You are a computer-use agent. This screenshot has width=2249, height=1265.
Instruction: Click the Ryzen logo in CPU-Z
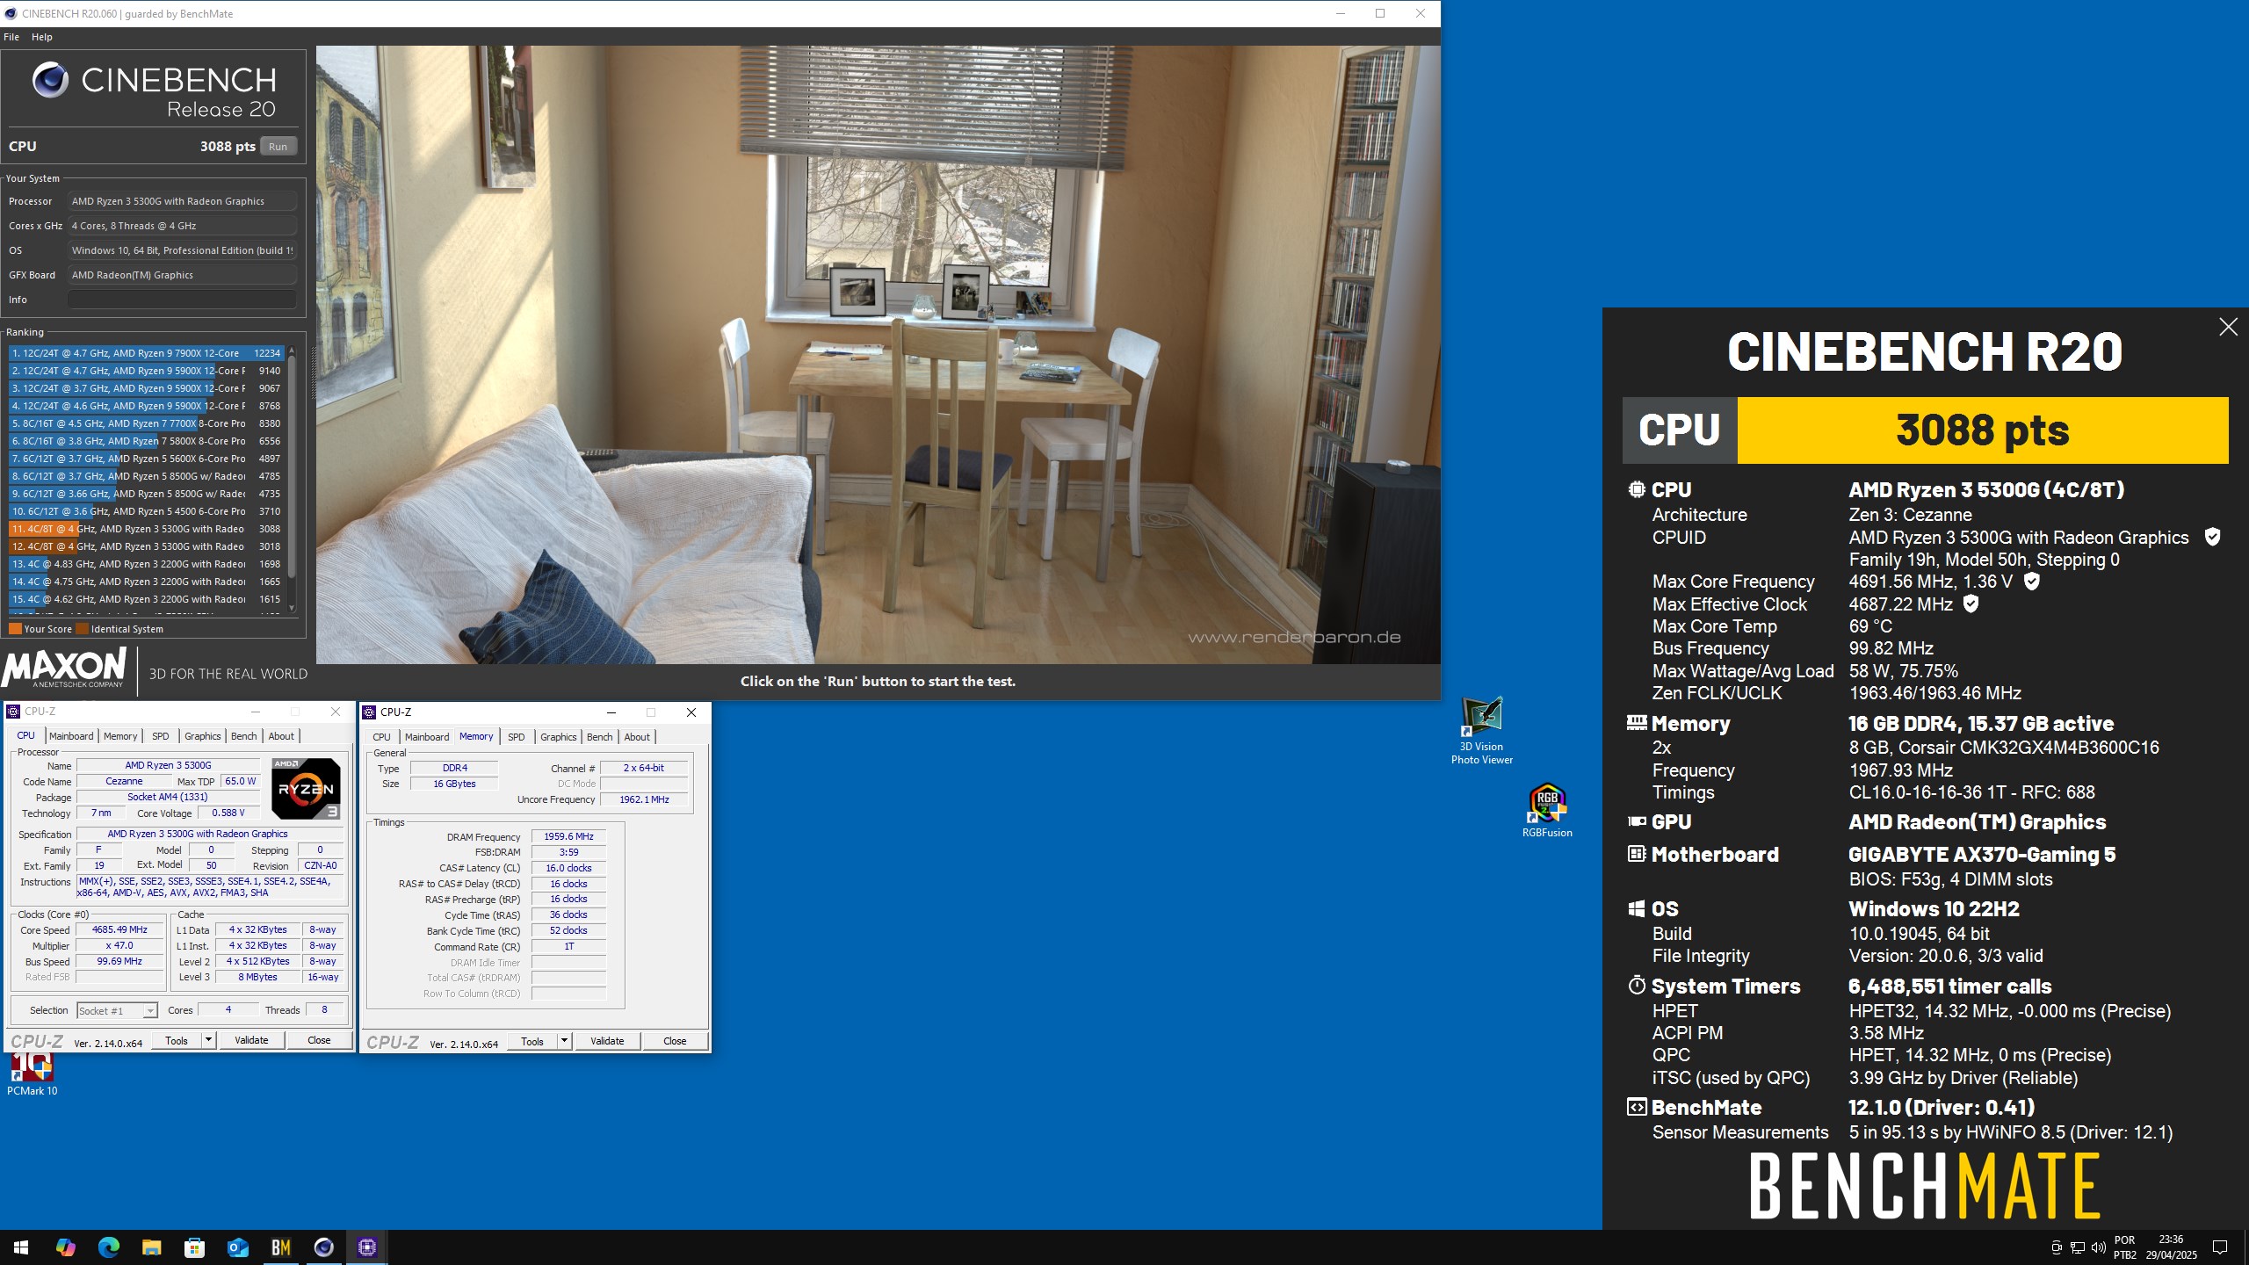tap(305, 788)
